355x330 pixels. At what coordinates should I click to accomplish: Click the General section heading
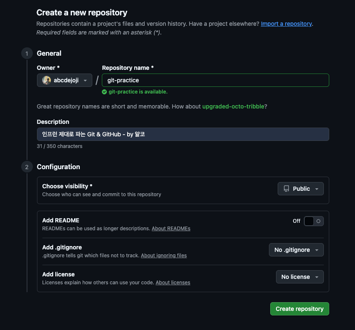click(x=49, y=53)
